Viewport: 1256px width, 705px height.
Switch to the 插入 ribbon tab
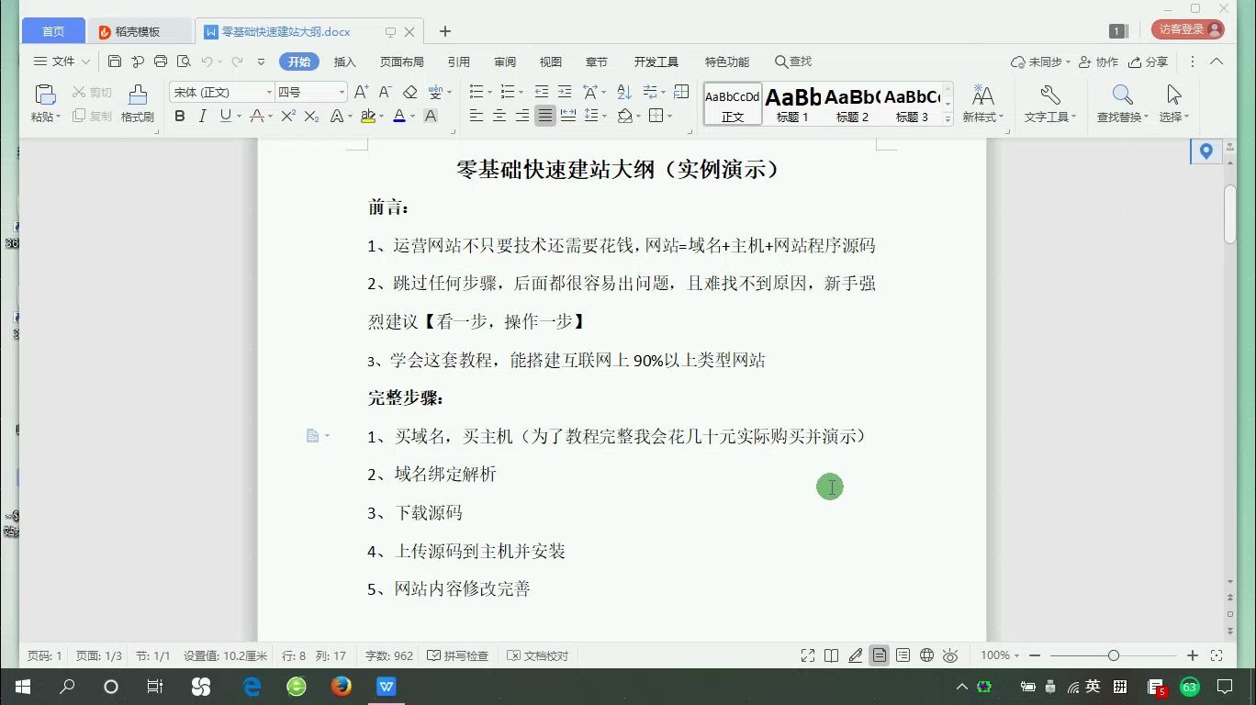(344, 62)
